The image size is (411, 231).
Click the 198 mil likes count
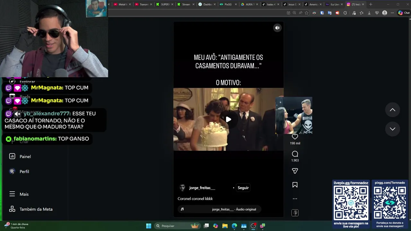(x=295, y=143)
